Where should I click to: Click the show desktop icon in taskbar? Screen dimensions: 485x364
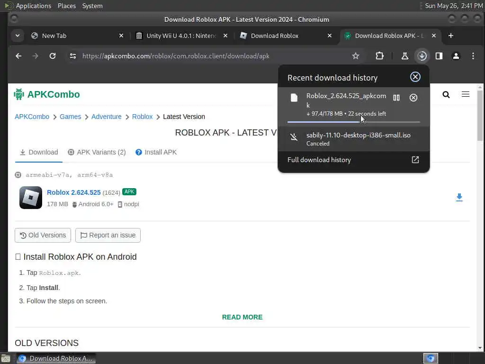pyautogui.click(x=6, y=359)
